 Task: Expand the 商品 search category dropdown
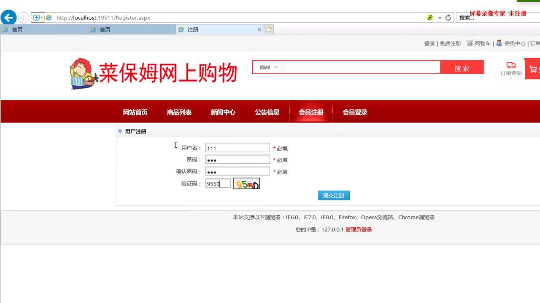[x=269, y=67]
